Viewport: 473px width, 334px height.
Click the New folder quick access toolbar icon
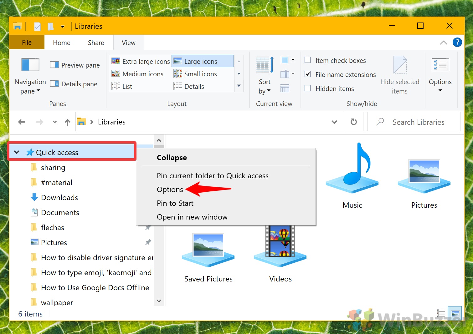point(50,26)
